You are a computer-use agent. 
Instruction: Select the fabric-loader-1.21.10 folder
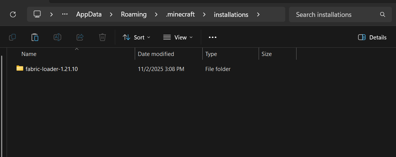(51, 69)
